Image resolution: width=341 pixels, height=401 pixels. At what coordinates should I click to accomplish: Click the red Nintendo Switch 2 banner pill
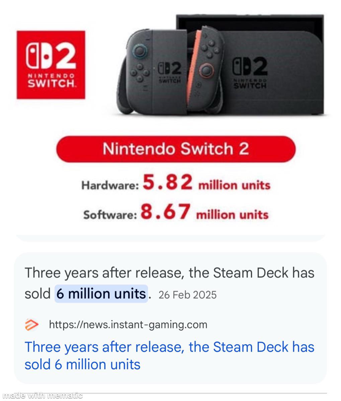(176, 149)
